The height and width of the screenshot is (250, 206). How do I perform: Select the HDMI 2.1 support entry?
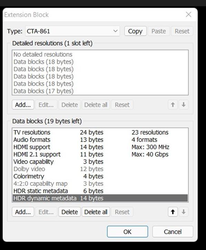(100, 154)
